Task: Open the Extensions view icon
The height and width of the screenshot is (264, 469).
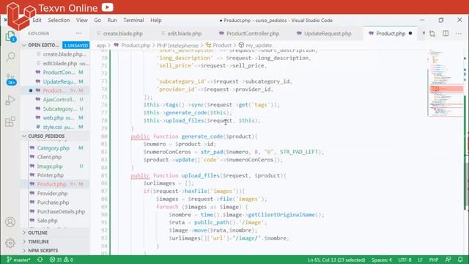Action: point(10,122)
